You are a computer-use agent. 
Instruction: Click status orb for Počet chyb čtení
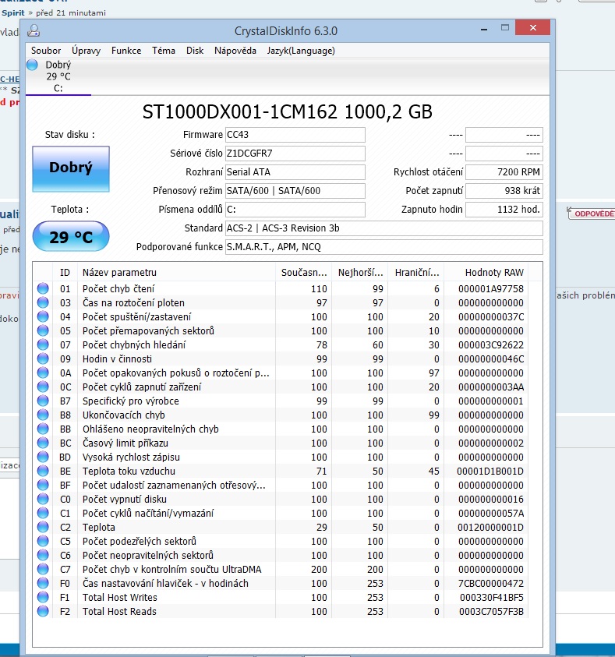click(43, 288)
